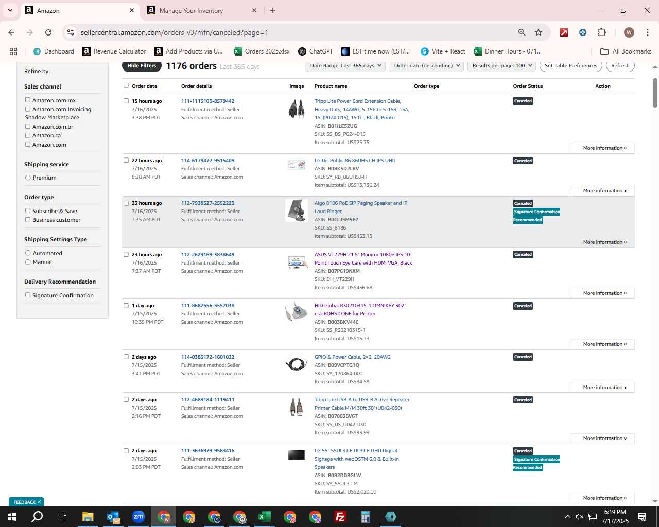This screenshot has height=527, width=659.
Task: Check the Amazon.com.mx sales channel
Action: pyautogui.click(x=28, y=100)
